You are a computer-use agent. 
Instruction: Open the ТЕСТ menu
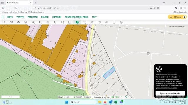pyautogui.click(x=94, y=17)
